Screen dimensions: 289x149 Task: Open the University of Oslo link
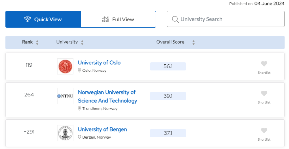pos(99,63)
